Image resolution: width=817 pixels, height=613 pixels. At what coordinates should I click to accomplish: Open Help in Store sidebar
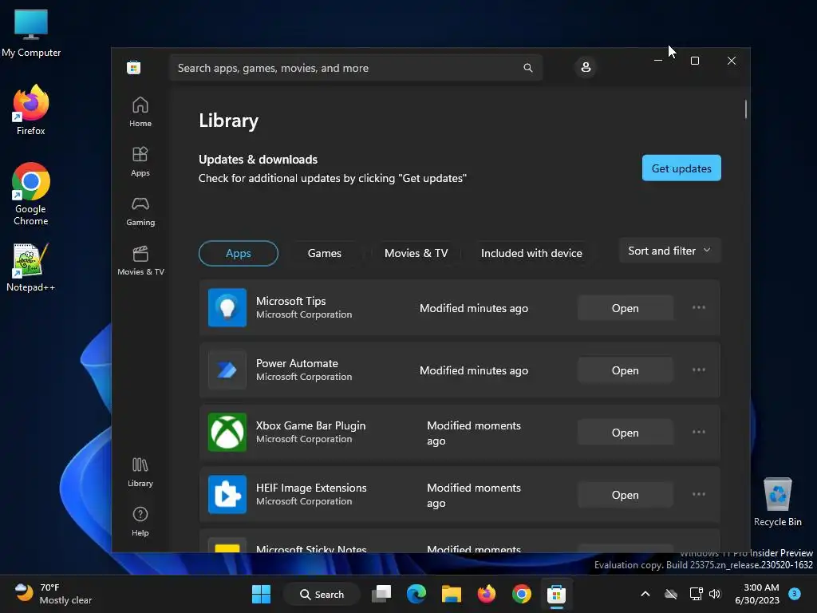point(140,521)
